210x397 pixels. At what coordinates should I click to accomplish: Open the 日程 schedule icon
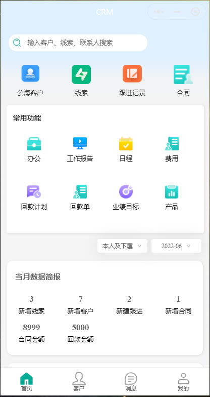pyautogui.click(x=126, y=144)
